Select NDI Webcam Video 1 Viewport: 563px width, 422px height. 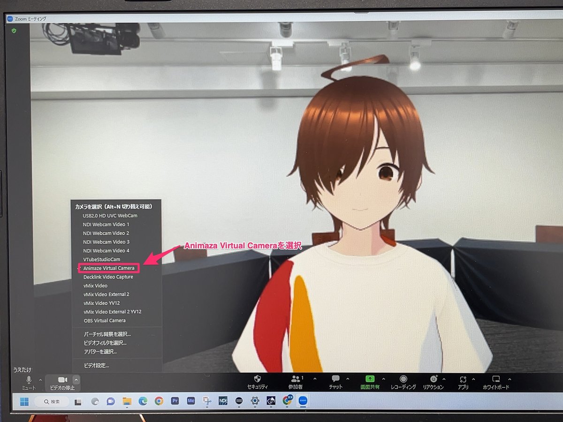106,225
